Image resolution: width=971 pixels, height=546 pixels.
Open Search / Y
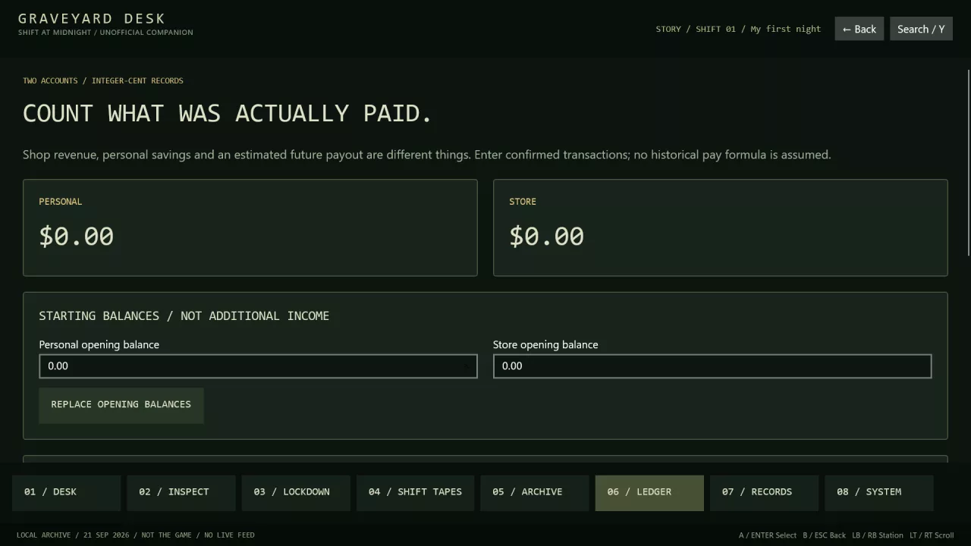tap(921, 29)
